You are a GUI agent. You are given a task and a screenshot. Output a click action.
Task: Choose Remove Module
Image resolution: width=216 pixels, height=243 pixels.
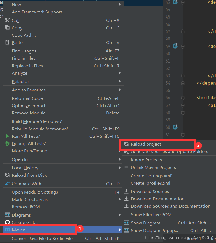(63, 113)
